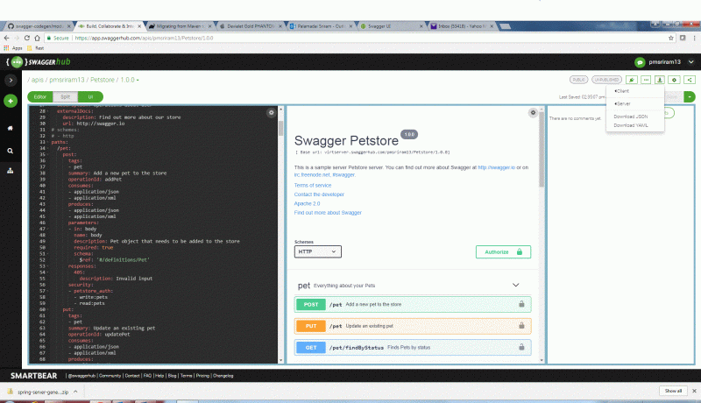Viewport: 701px width, 403px height.
Task: Open organizations hierarchy icon in sidebar
Action: [x=11, y=171]
